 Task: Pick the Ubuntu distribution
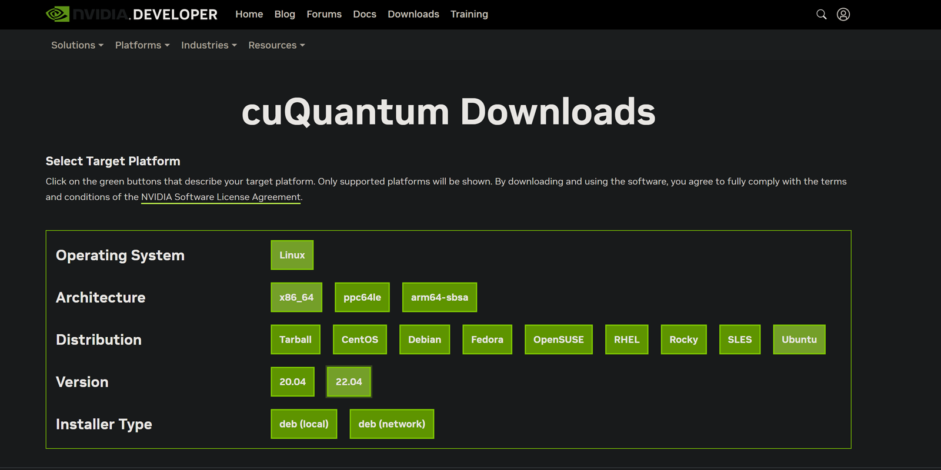tap(799, 340)
